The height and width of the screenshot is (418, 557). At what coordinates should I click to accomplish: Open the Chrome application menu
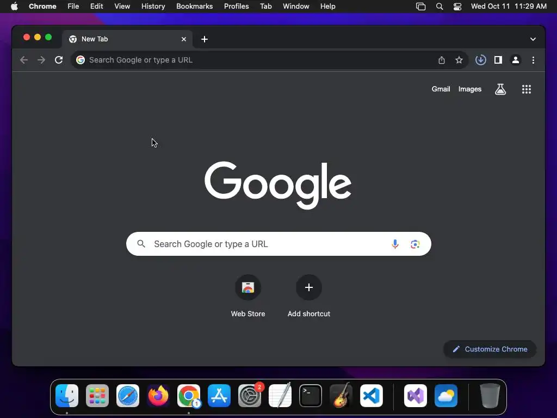42,7
